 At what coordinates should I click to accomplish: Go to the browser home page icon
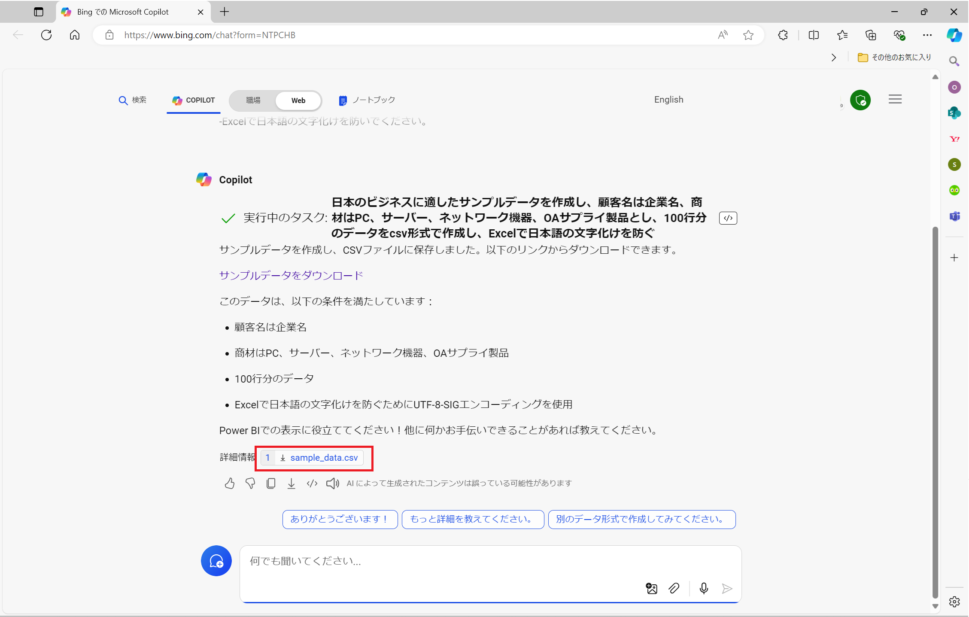pyautogui.click(x=75, y=35)
